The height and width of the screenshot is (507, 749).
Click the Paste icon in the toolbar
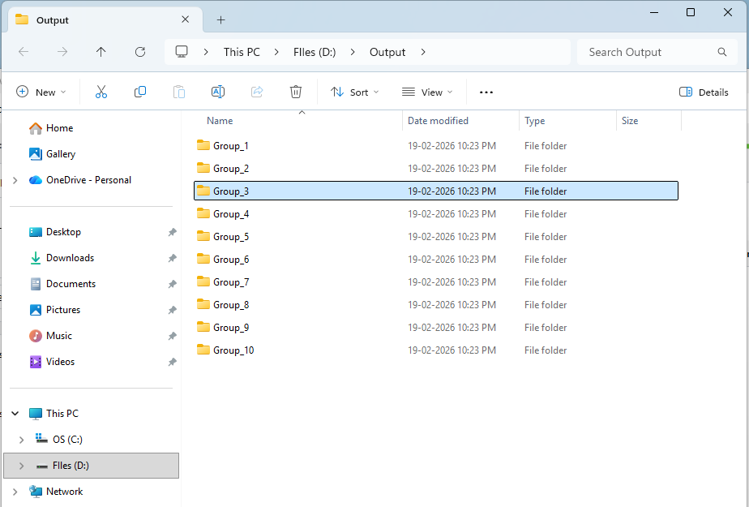(178, 92)
